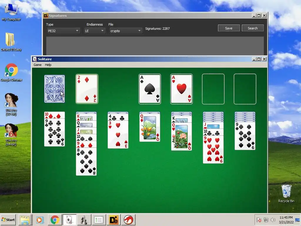Switch to Detect It Easy taskbar button
The width and height of the screenshot is (301, 226).
tap(113, 220)
